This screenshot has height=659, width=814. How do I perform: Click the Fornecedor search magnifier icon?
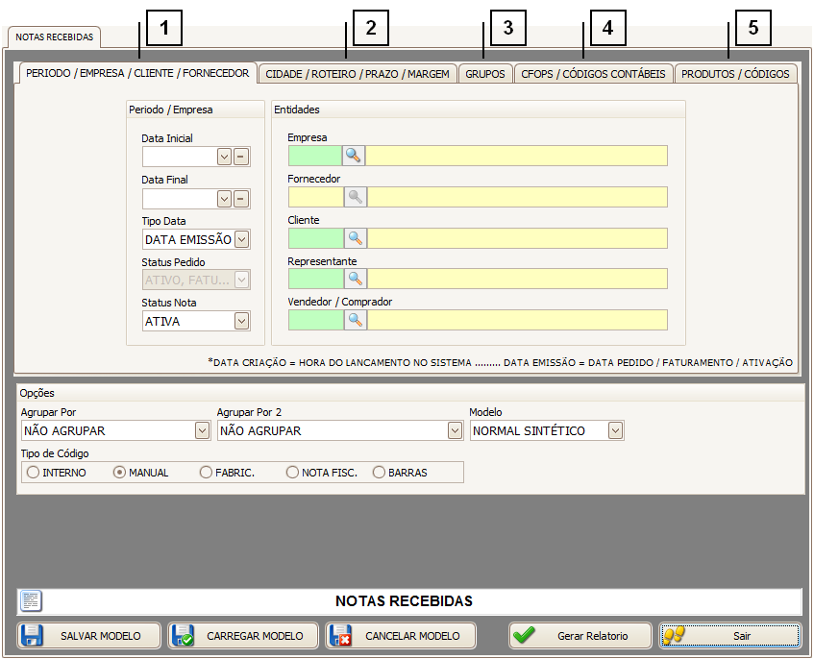[x=354, y=197]
